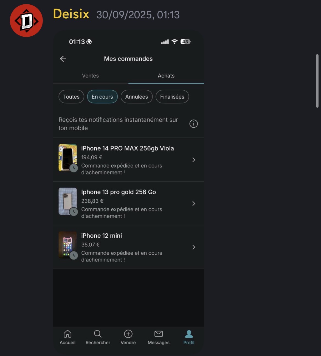This screenshot has height=356, width=321.
Task: Open iPhone 14 PRO MAX 256gb Viola title
Action: click(x=128, y=148)
